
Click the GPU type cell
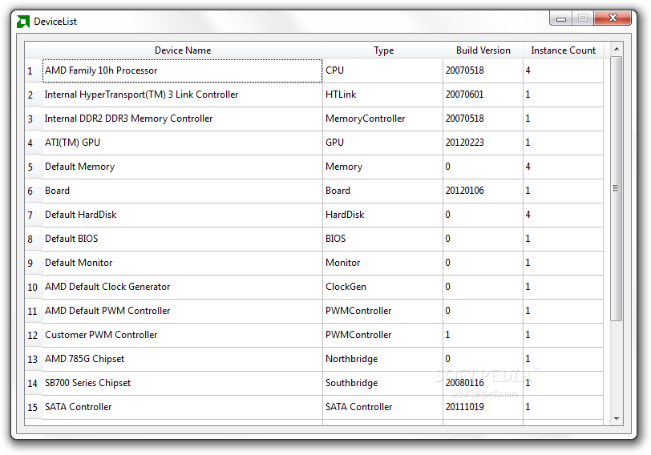[382, 143]
